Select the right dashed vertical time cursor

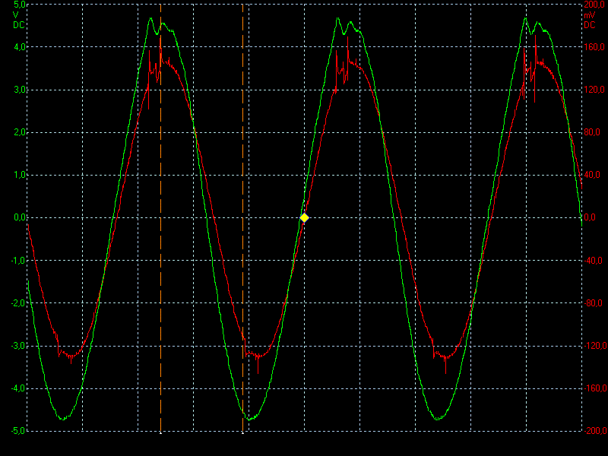(242, 228)
